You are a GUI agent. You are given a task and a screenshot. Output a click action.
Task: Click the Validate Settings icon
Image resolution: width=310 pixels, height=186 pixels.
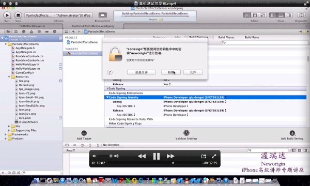point(186,133)
